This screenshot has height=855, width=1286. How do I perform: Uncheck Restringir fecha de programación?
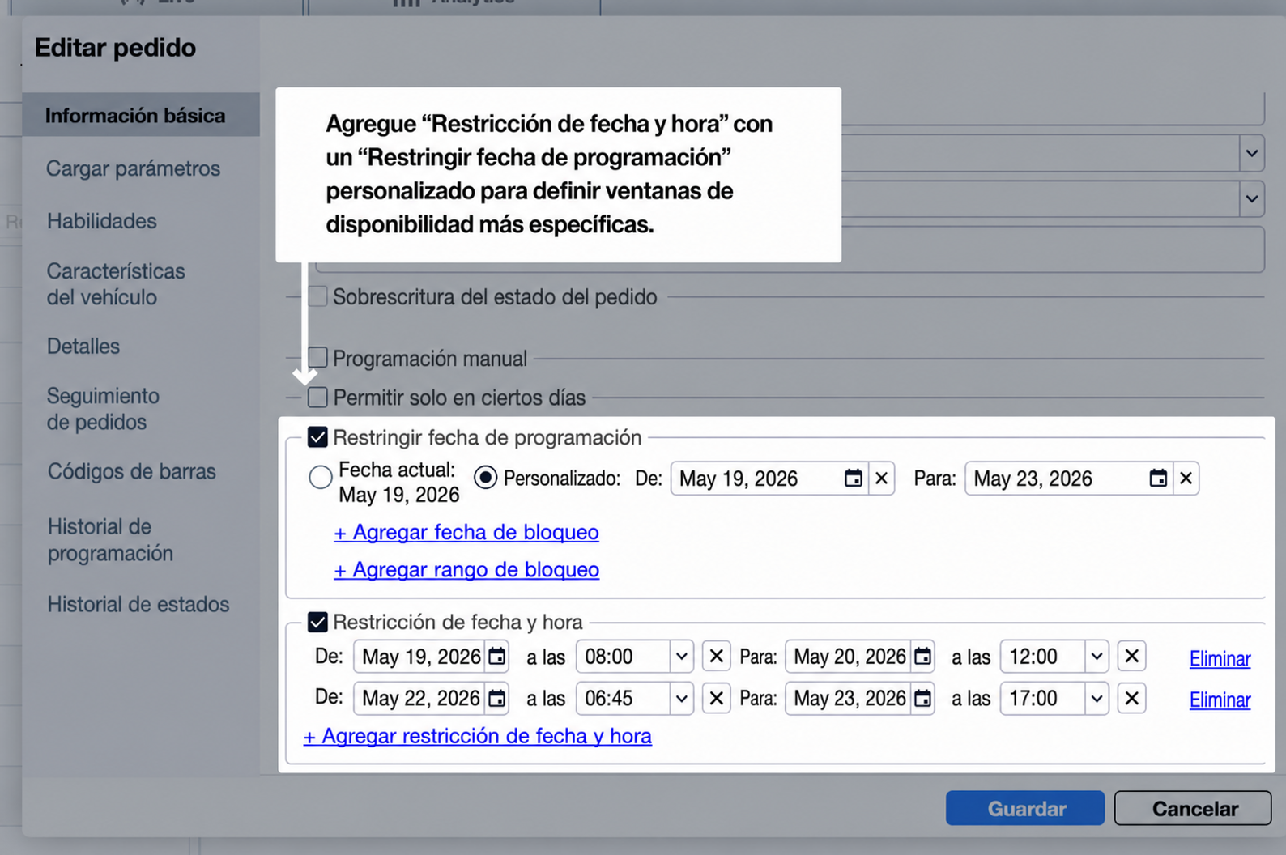[318, 437]
